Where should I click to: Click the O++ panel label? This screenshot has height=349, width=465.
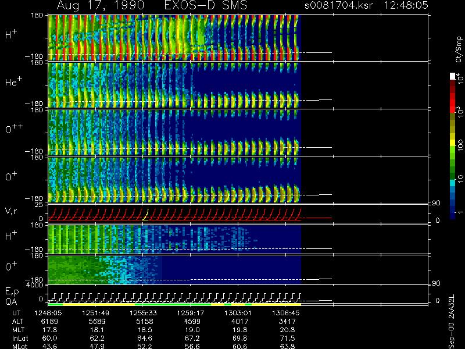(13, 129)
